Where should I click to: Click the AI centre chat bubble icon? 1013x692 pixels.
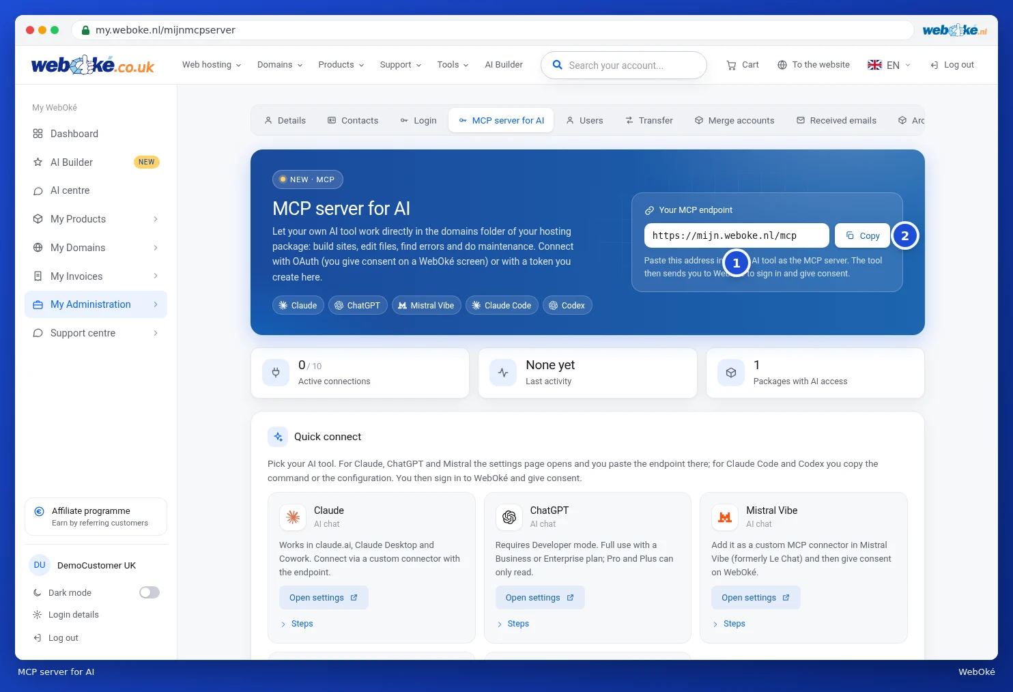[x=38, y=191]
